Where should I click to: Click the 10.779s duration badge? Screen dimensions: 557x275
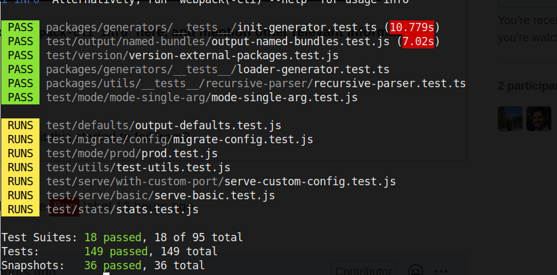pyautogui.click(x=412, y=27)
